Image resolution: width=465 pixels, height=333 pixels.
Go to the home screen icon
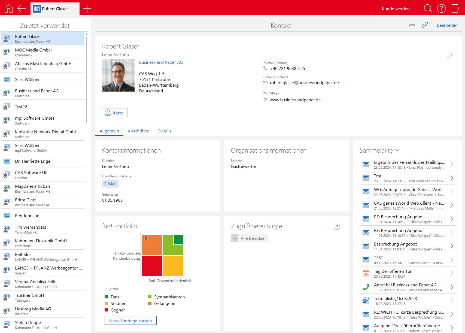(x=8, y=9)
